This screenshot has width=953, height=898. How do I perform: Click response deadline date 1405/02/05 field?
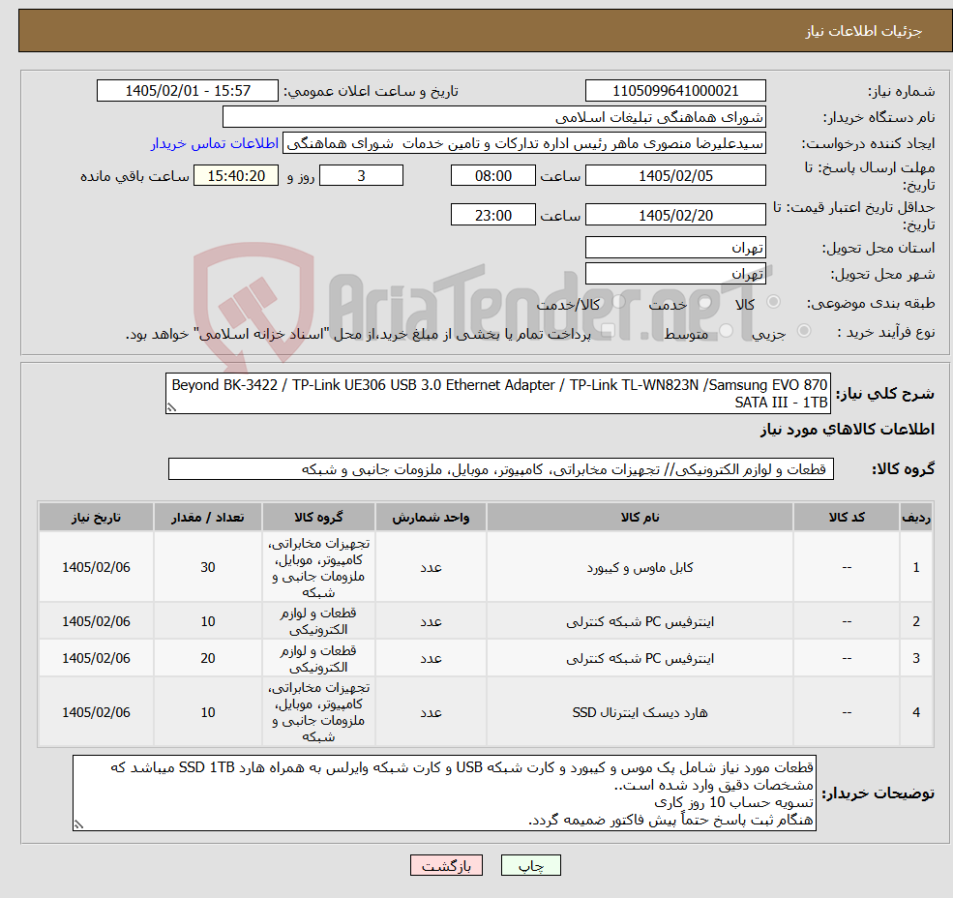[675, 176]
